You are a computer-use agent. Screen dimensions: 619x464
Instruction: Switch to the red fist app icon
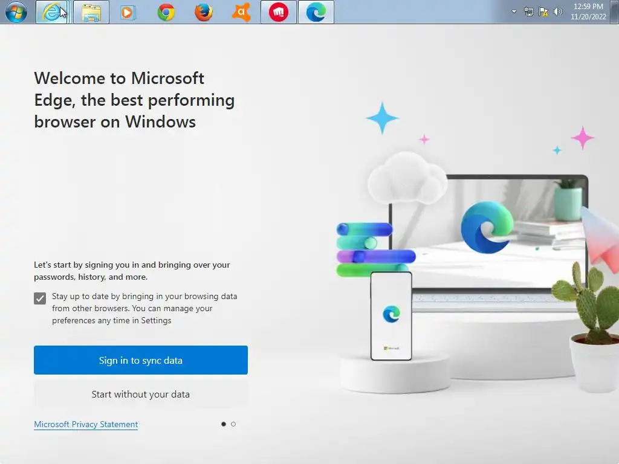pos(279,12)
